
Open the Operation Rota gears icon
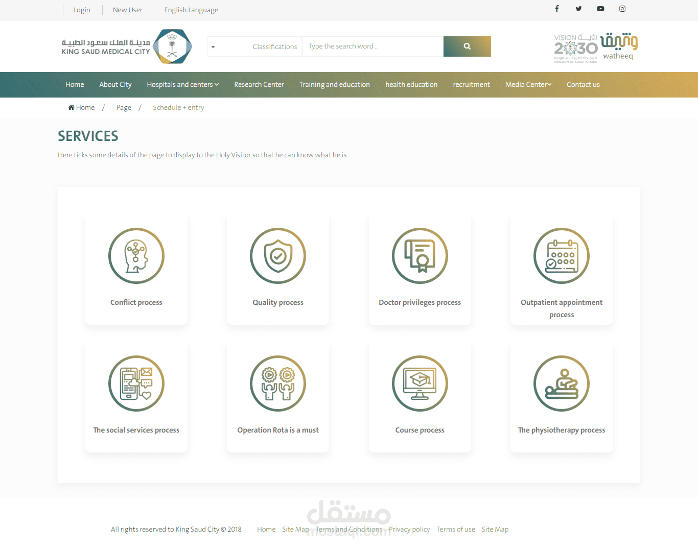pos(278,384)
